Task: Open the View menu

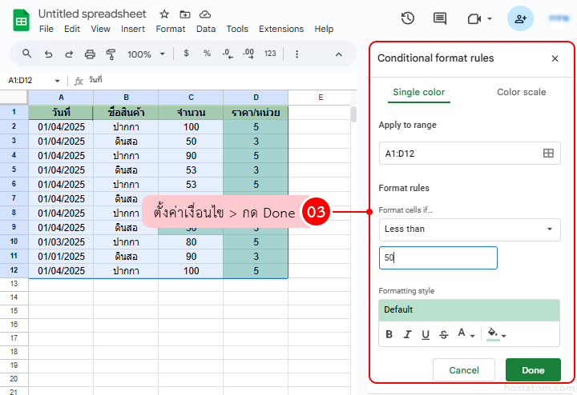Action: (100, 29)
